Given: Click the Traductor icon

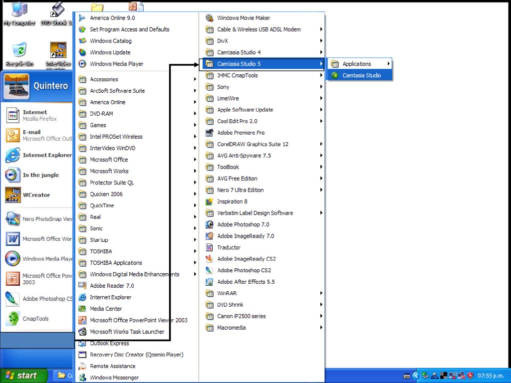Looking at the screenshot, I should click(210, 247).
